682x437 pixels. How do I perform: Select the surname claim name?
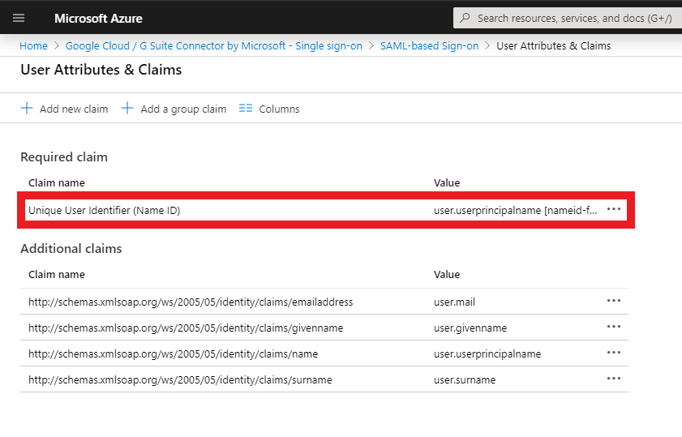[180, 380]
